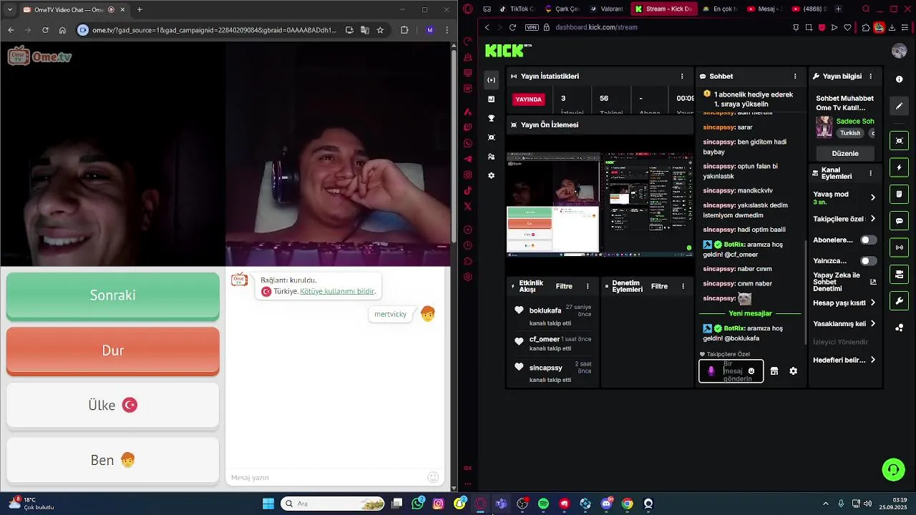
Task: Click the Kick profile avatar
Action: click(x=900, y=51)
